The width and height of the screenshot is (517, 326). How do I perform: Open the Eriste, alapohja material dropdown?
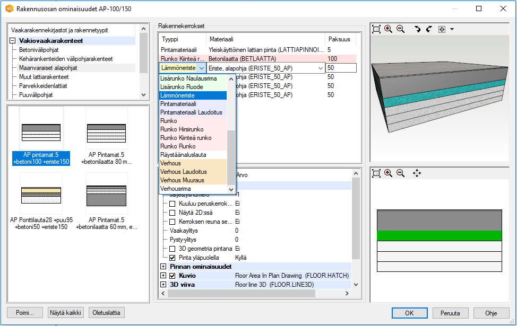[x=320, y=68]
